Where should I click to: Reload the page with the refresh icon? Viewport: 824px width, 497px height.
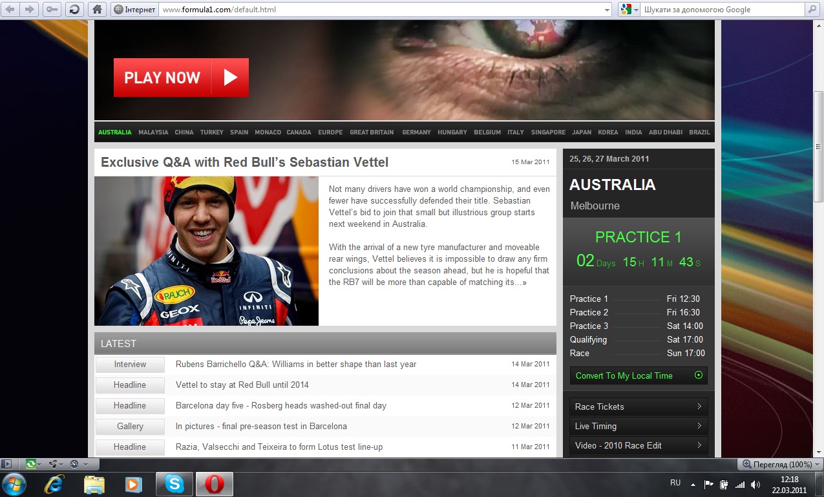click(x=74, y=9)
